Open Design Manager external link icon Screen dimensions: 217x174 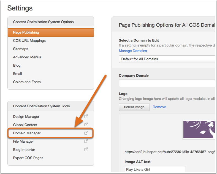pos(86,116)
